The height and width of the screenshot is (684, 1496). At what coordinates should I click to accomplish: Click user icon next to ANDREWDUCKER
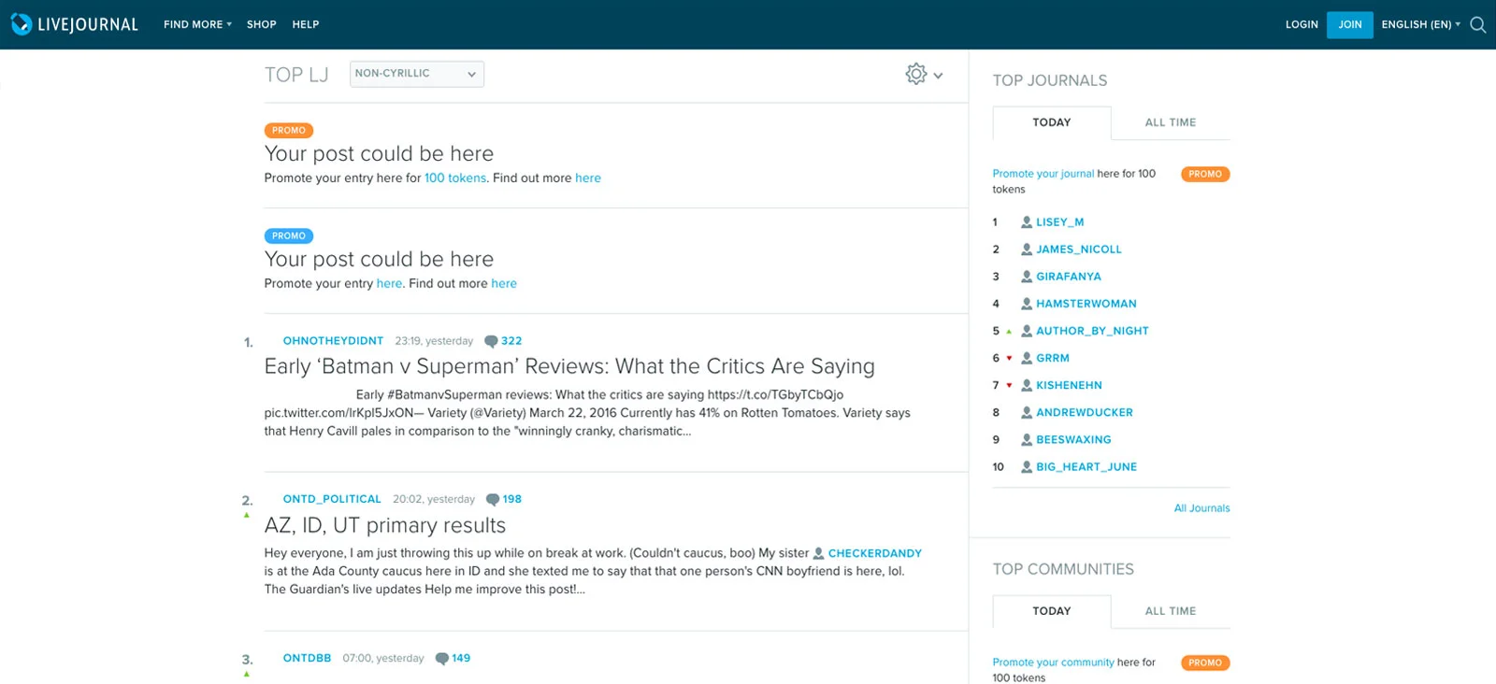click(1027, 412)
